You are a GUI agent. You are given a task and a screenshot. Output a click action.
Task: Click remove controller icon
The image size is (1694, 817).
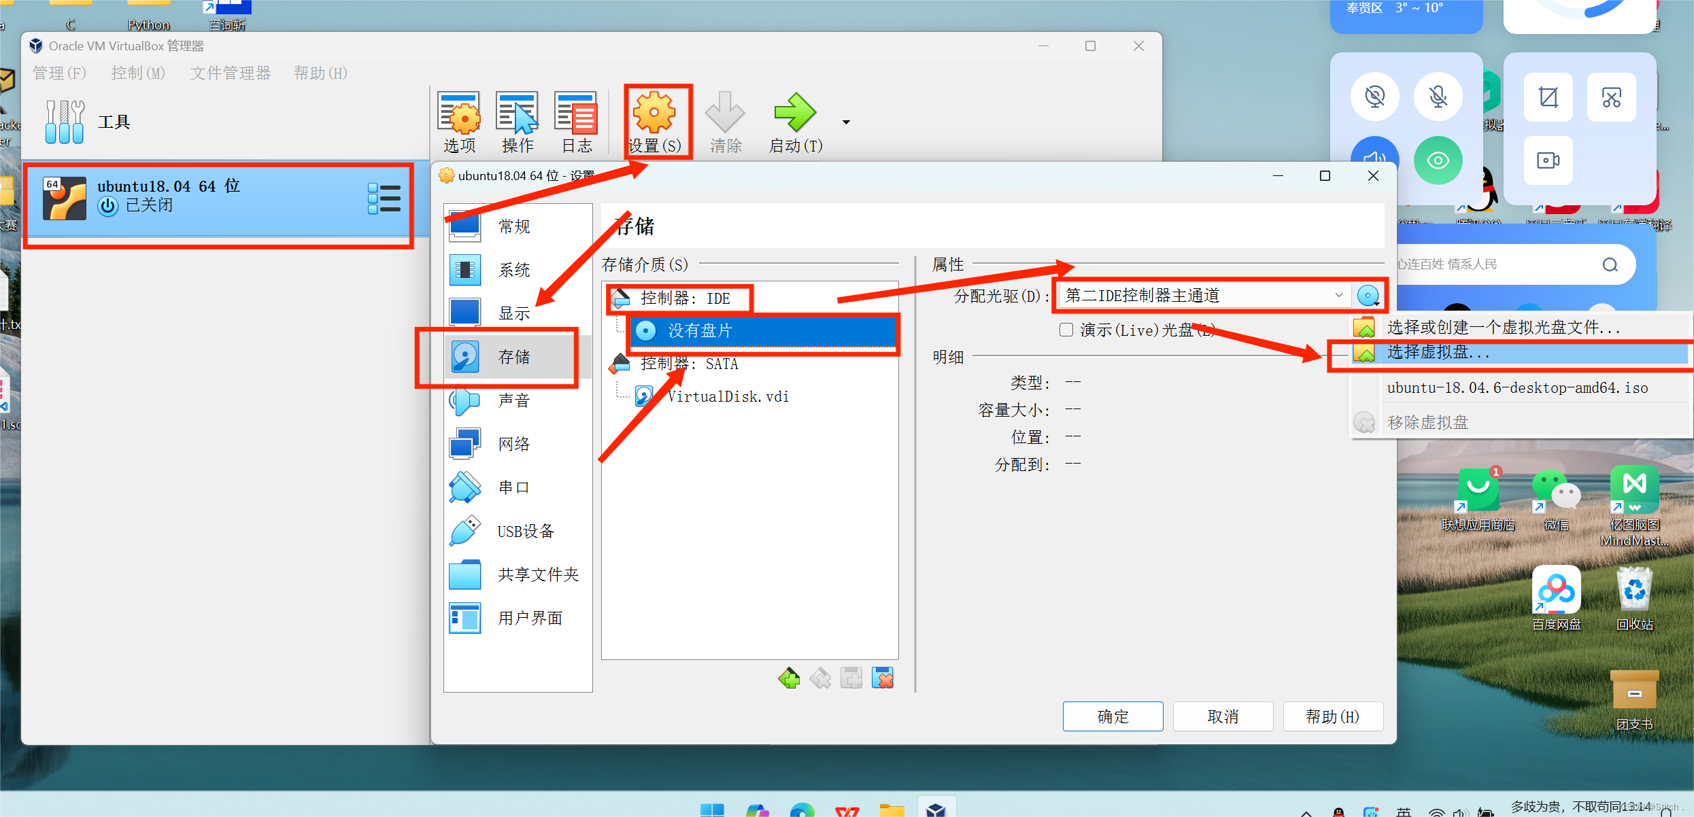(x=820, y=678)
